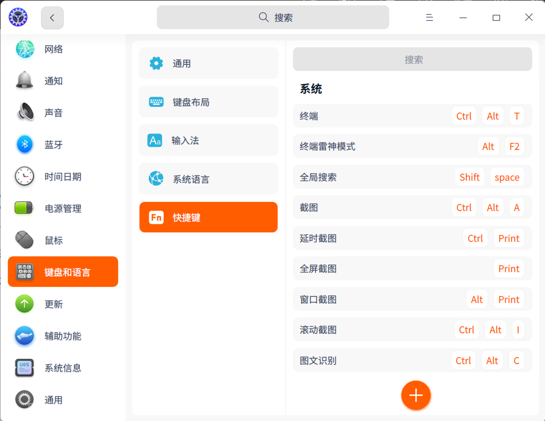Click Alt key of 截图 shortcut

[492, 207]
